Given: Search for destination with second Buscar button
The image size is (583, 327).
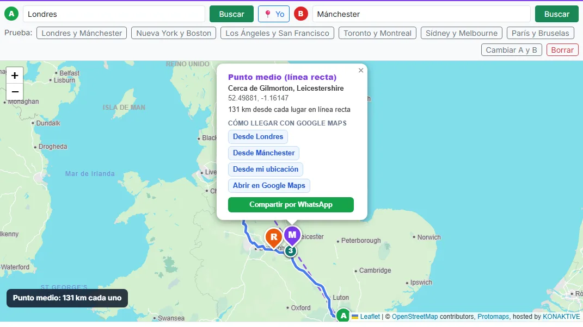Looking at the screenshot, I should (x=557, y=14).
